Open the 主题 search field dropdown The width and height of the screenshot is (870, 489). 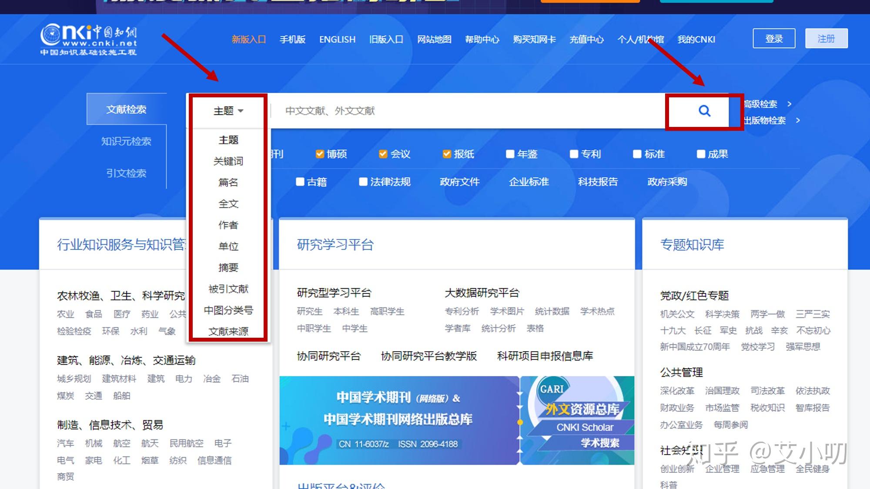click(x=228, y=111)
